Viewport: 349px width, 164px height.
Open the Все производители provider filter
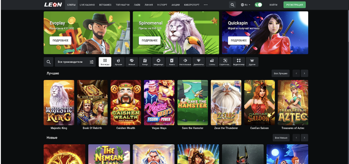75,62
